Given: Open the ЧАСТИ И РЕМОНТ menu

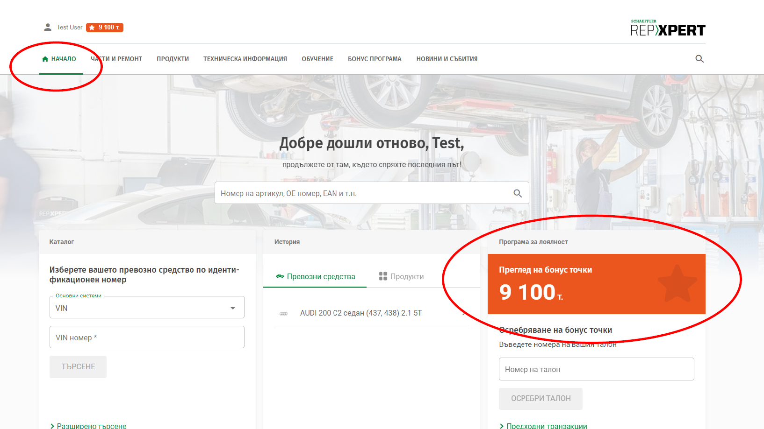Looking at the screenshot, I should [116, 59].
